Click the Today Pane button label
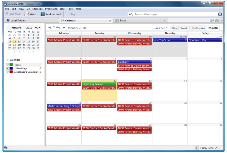The width and height of the screenshot is (227, 153). tap(207, 148)
